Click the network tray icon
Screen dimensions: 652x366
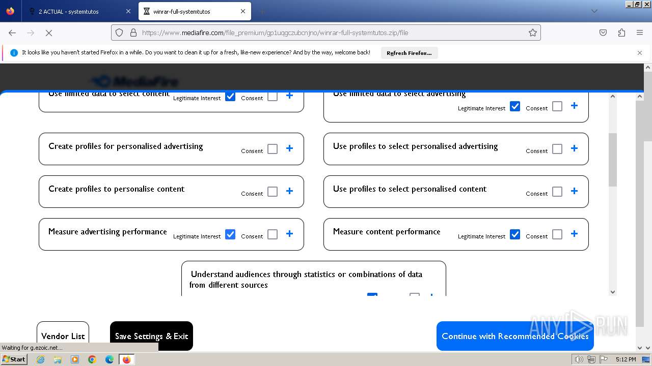pyautogui.click(x=591, y=359)
